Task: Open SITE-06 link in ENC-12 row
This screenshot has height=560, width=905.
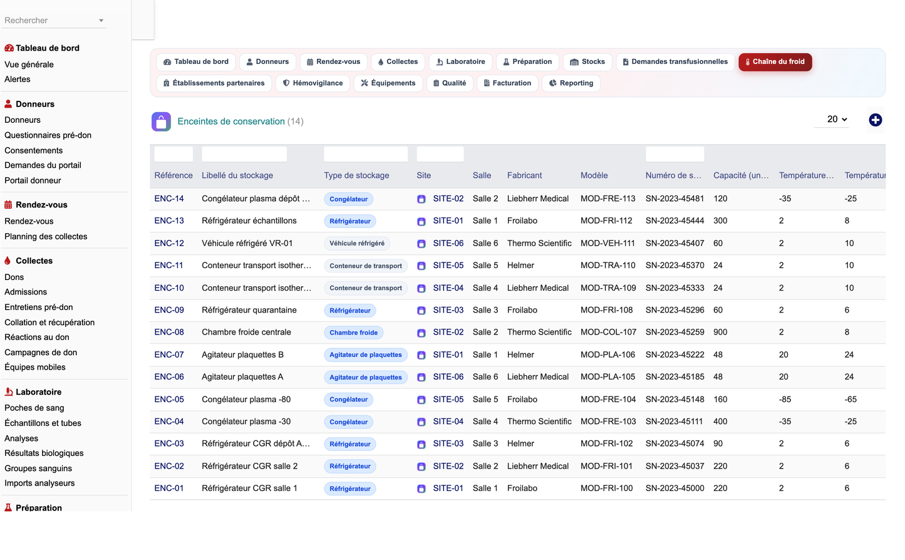Action: 448,243
